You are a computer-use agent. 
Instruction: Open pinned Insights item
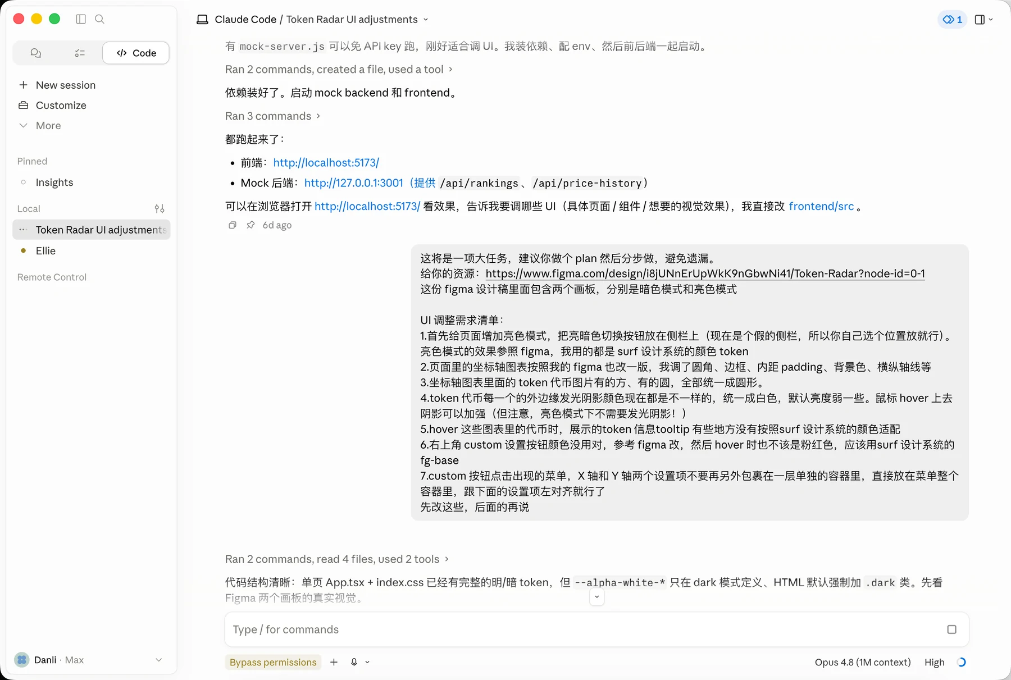click(54, 182)
